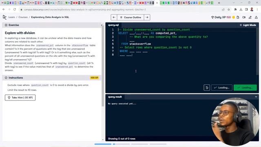Click the Exercise panel header
This screenshot has width=261, height=147.
click(x=52, y=25)
